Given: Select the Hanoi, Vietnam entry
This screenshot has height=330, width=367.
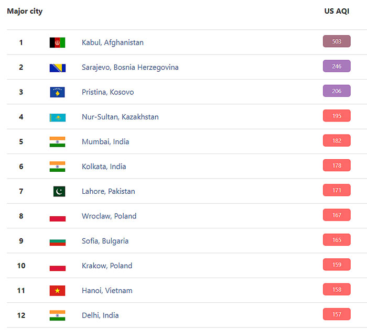Looking at the screenshot, I should coord(107,291).
